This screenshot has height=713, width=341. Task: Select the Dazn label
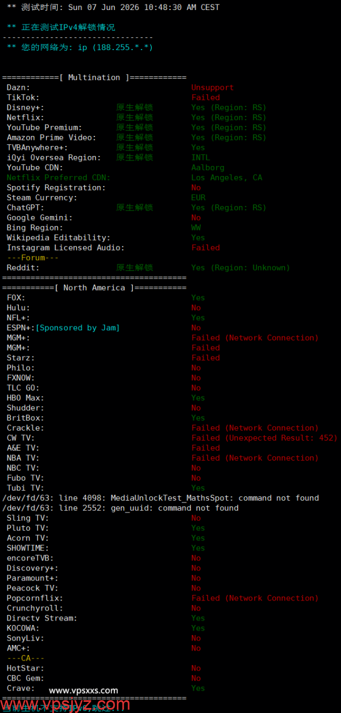click(x=18, y=87)
